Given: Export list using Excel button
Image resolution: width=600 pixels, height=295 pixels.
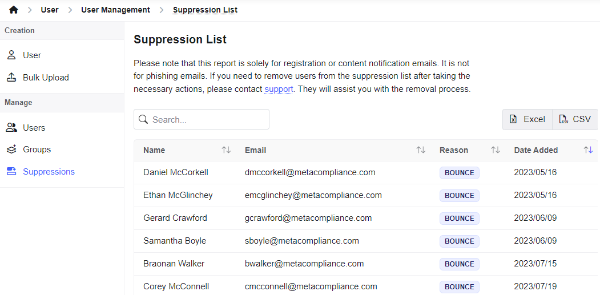Looking at the screenshot, I should pos(527,119).
